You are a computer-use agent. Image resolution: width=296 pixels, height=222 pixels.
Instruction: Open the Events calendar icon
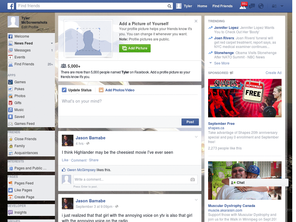[10, 57]
